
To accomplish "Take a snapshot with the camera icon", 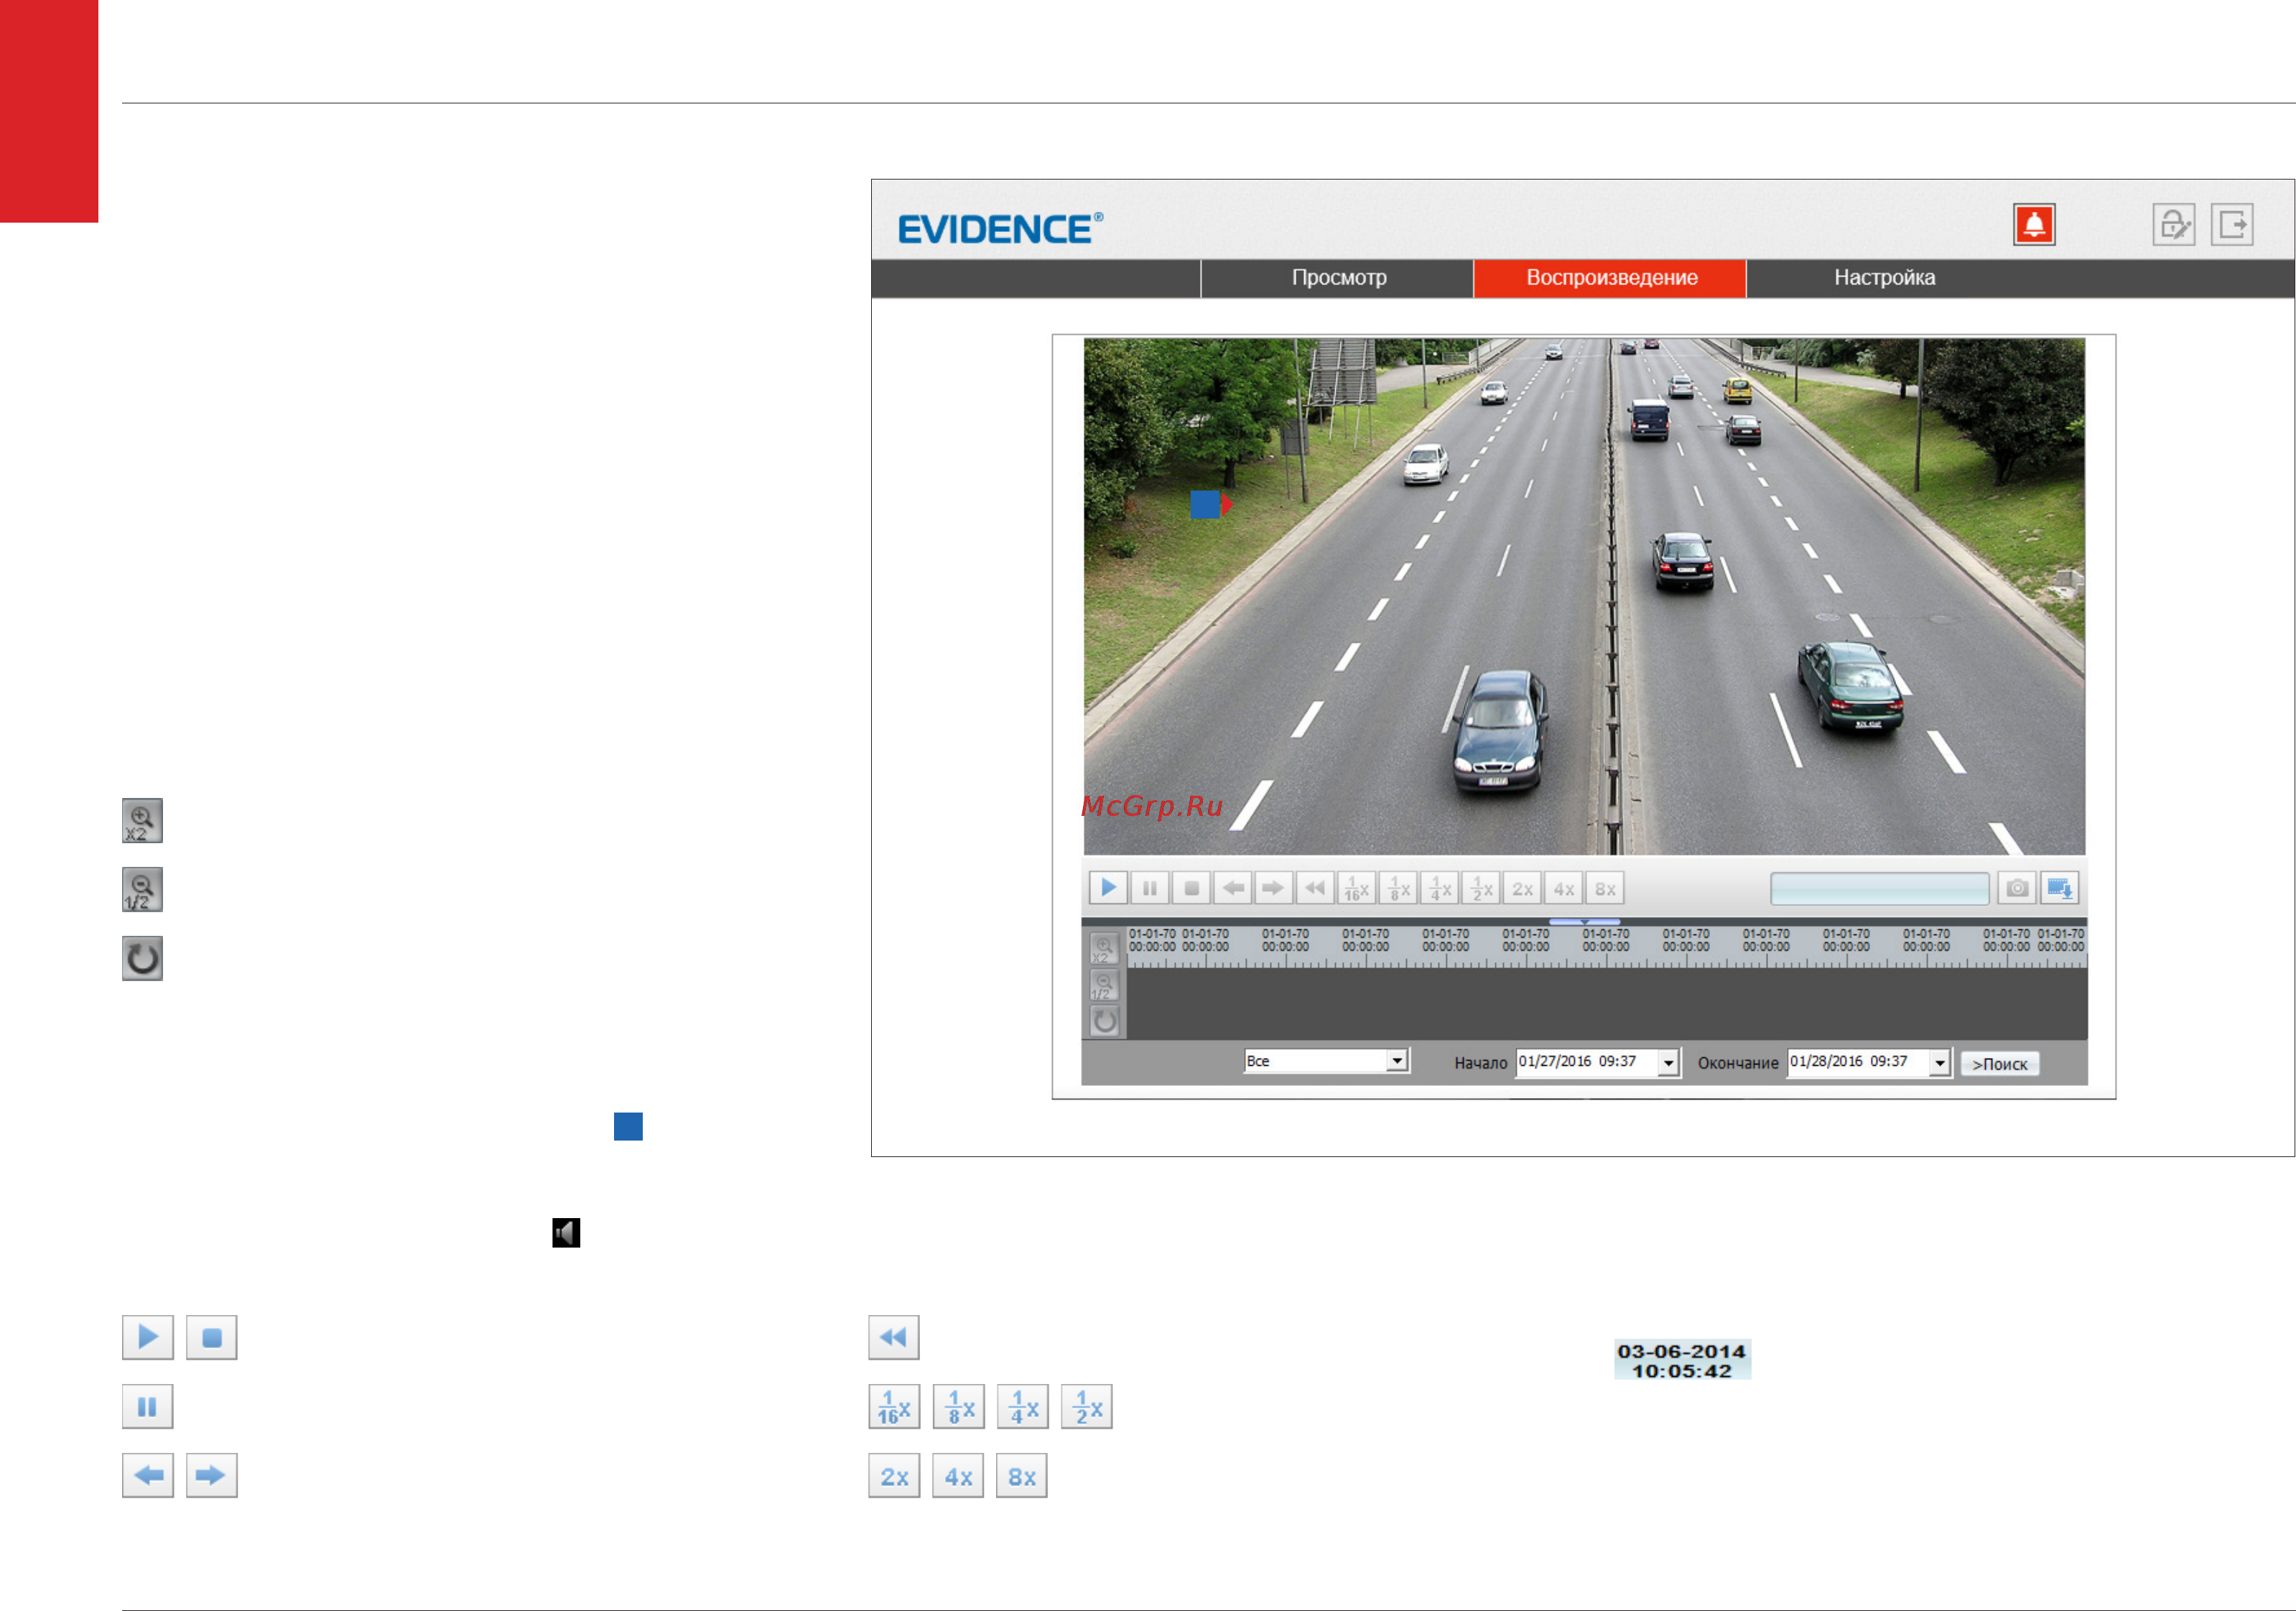I will click(2017, 888).
